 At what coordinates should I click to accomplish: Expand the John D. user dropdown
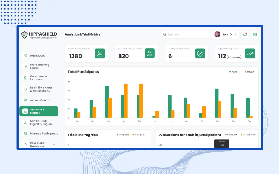pos(236,34)
